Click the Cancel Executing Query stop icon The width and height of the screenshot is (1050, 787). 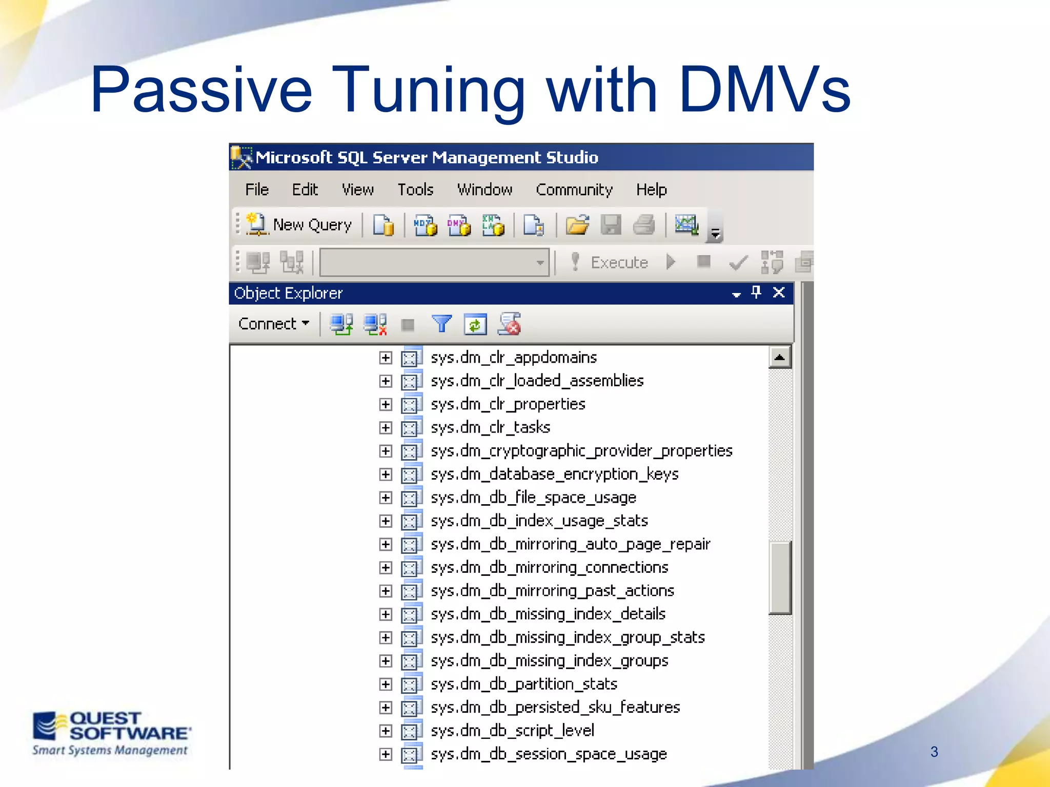click(704, 262)
